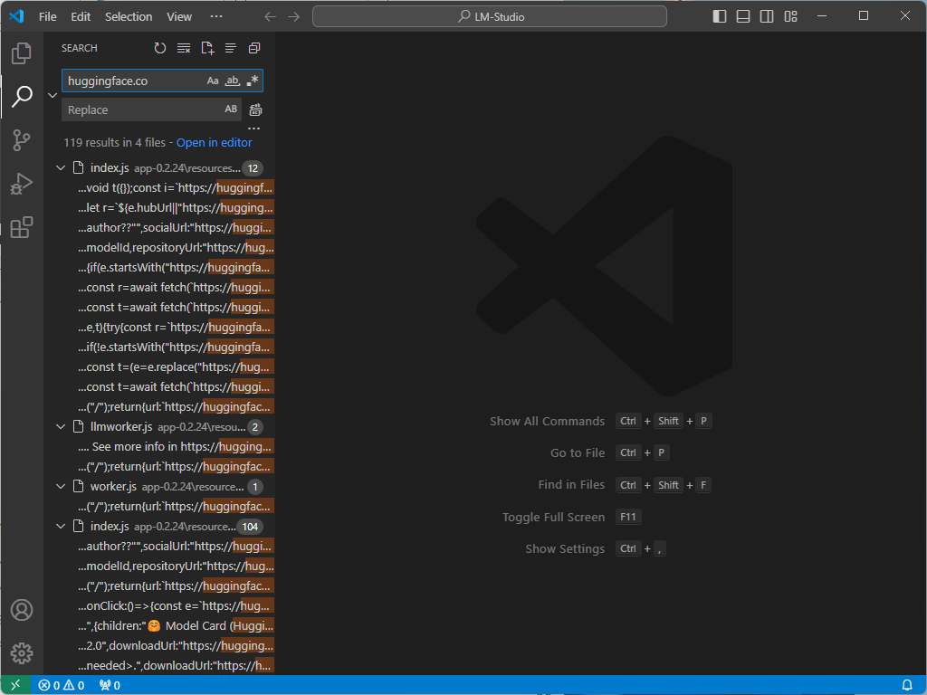Open result '.... See more info in https://'
927x695 pixels.
tap(176, 447)
